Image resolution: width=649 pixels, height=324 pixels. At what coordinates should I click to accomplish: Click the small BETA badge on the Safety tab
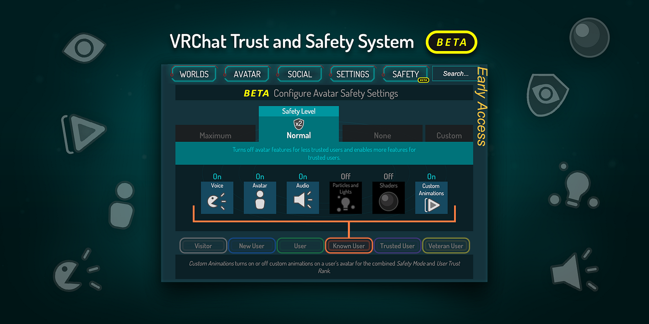[x=422, y=80]
